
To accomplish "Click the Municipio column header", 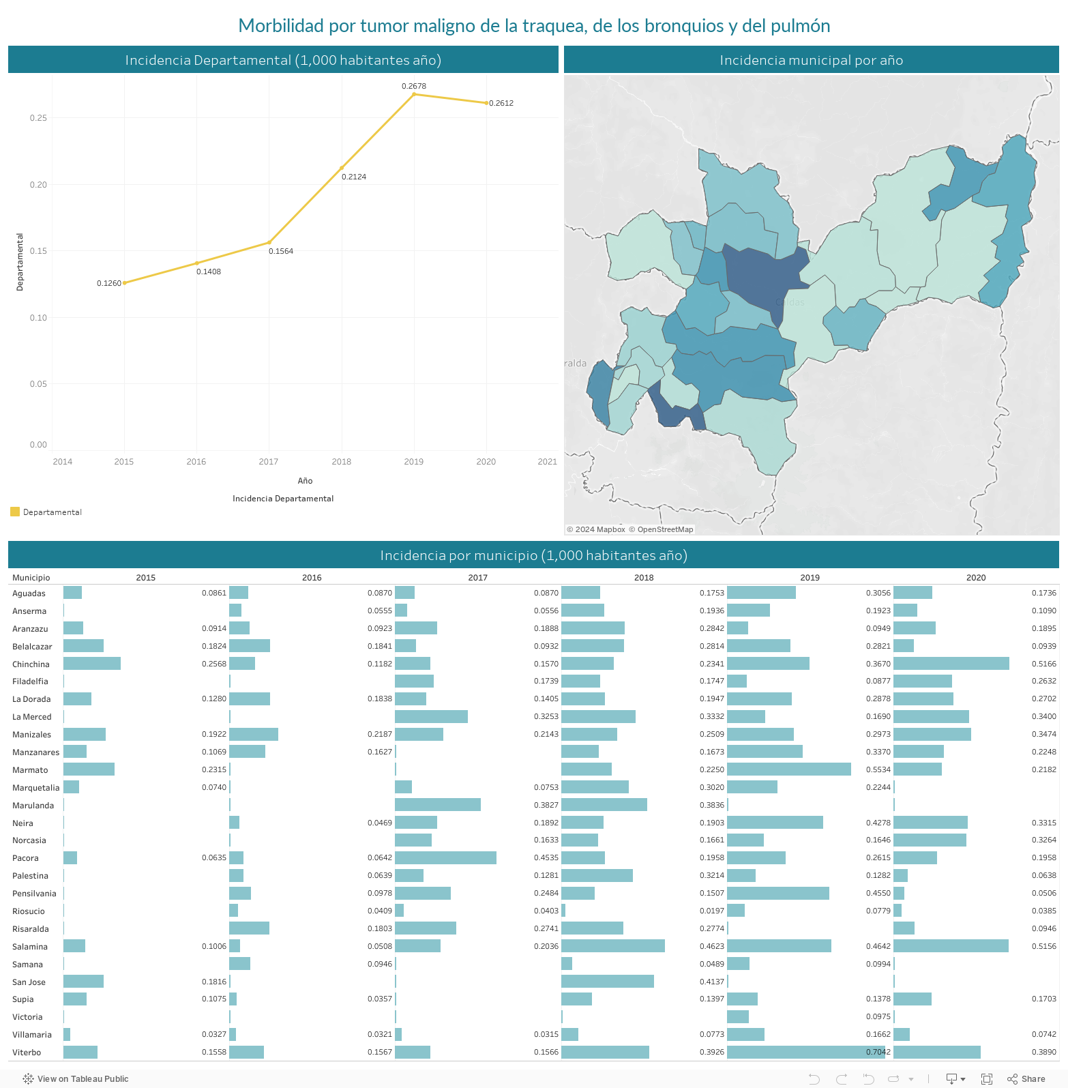I will tap(31, 578).
